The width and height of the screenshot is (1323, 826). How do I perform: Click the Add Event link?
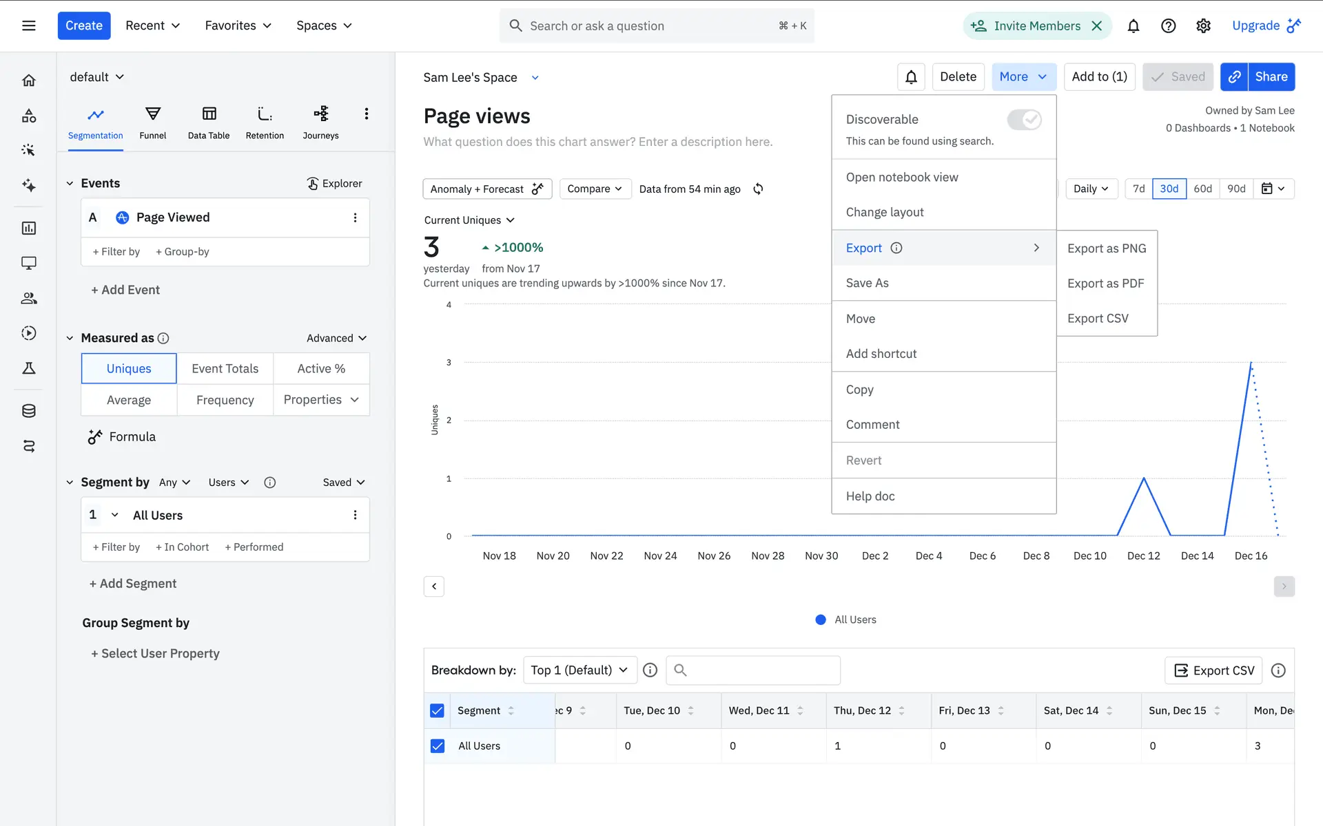pos(125,290)
